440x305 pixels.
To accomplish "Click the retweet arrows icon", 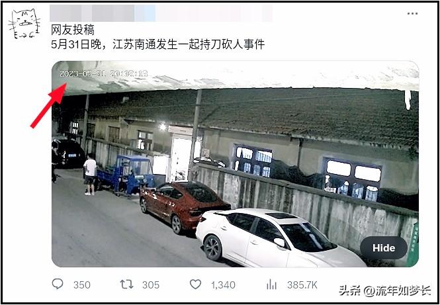I will point(126,284).
